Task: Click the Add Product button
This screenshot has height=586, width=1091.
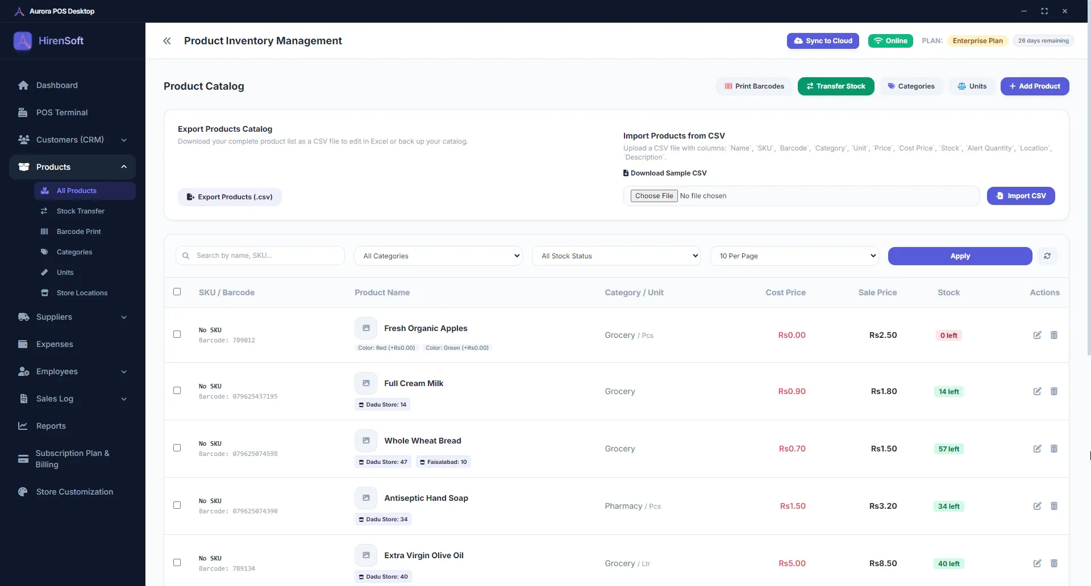Action: 1035,86
